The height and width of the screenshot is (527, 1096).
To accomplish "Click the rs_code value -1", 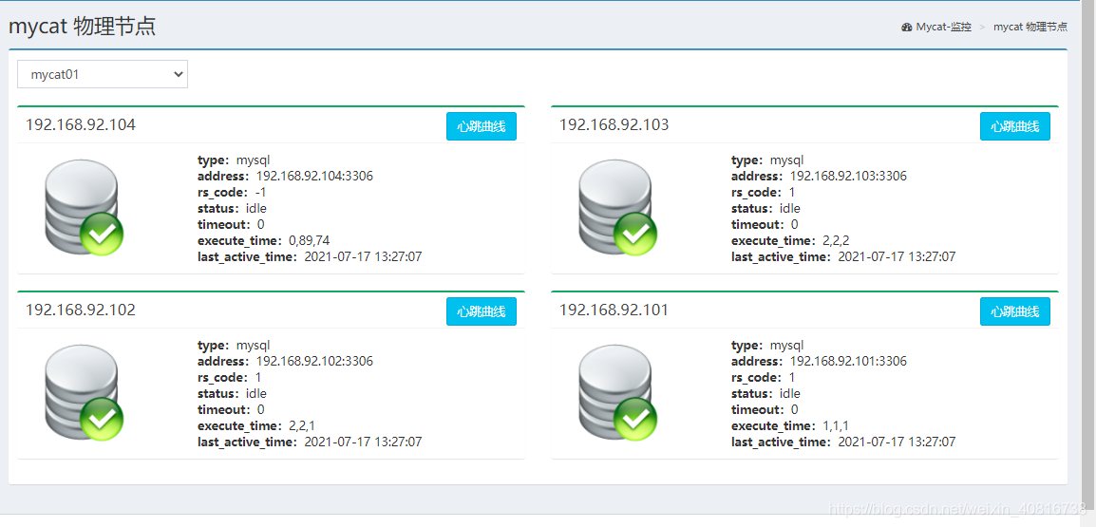I will point(261,192).
